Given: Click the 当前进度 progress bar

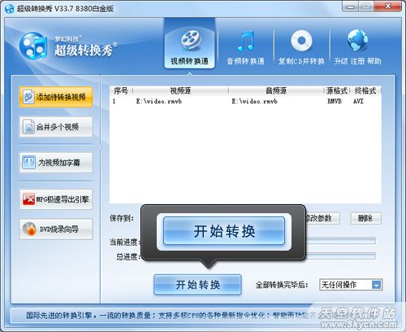Looking at the screenshot, I should point(341,241).
